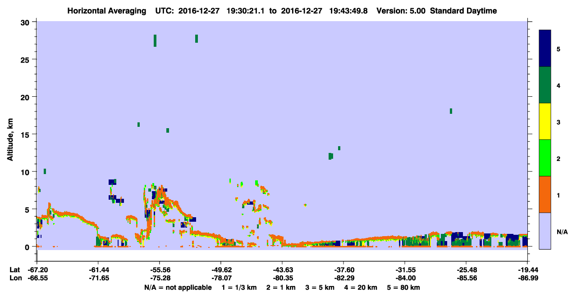Click the latitude value -25.48
The width and height of the screenshot is (586, 300).
tap(466, 270)
